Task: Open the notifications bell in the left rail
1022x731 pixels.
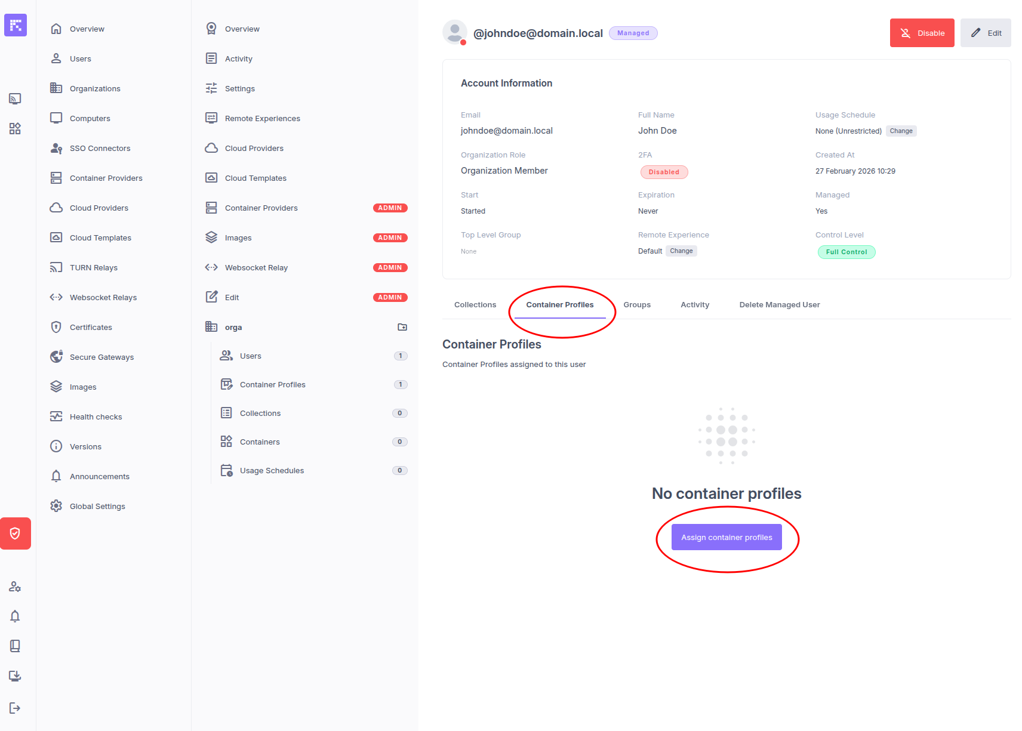Action: (x=15, y=616)
